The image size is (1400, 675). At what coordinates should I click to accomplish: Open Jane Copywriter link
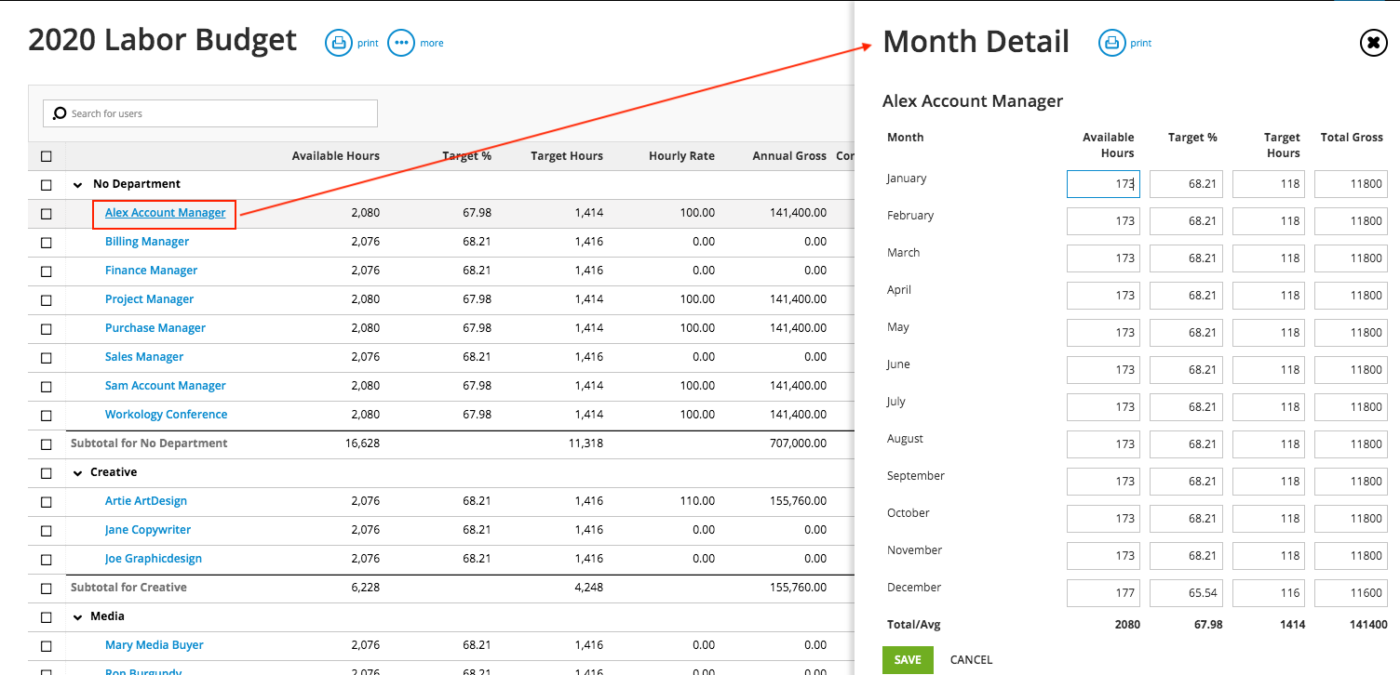(148, 530)
